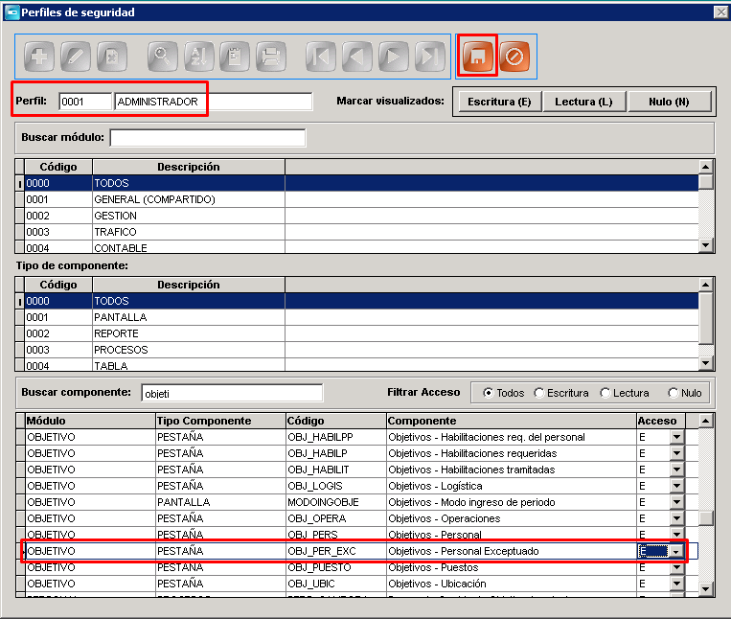Click the OBJ_PERS code cell

point(336,535)
